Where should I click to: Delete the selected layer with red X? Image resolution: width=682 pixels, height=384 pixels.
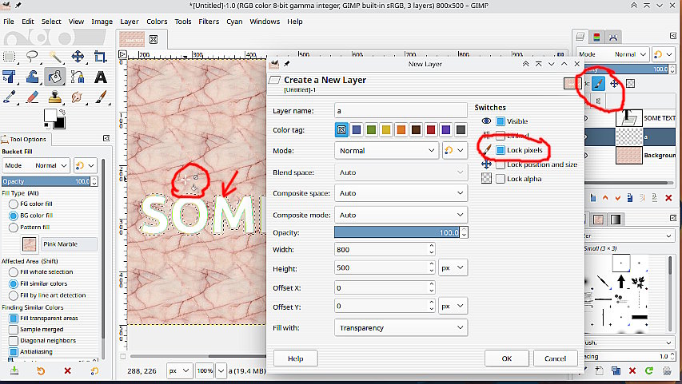[668, 198]
